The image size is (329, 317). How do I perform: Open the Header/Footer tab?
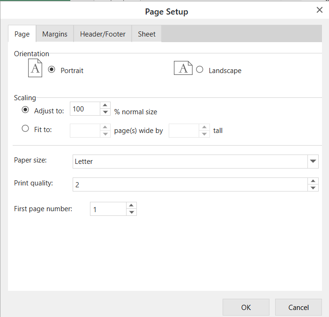(x=103, y=34)
